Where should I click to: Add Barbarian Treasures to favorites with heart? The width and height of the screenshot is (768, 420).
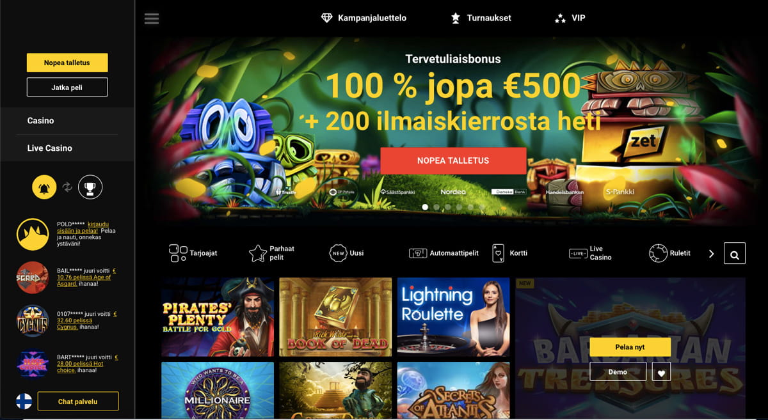point(662,372)
